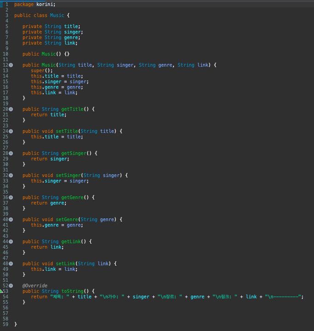The image size is (314, 331).
Task: Click the getLink method name
Action: 71,241
